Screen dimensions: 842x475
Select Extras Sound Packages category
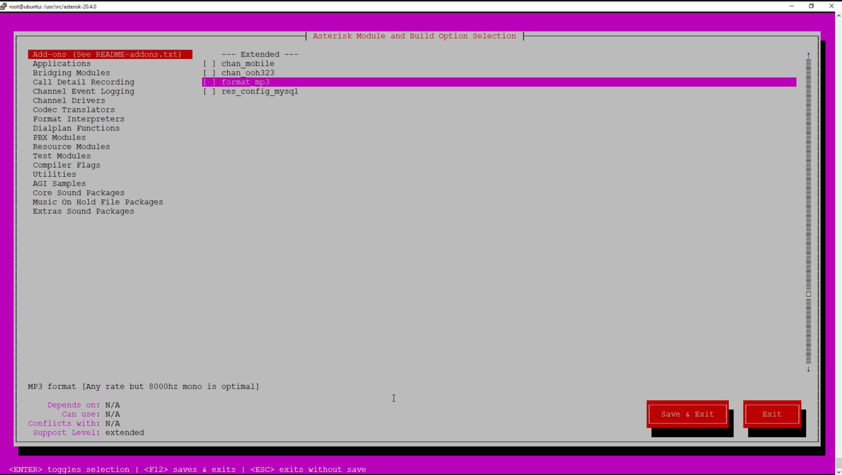coord(83,211)
